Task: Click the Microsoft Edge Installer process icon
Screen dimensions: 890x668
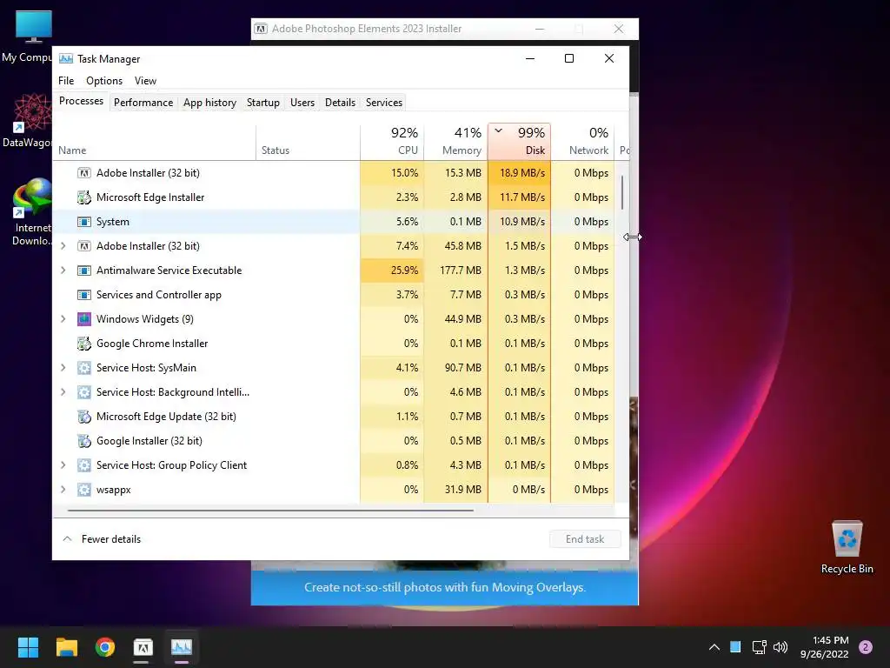Action: click(84, 197)
